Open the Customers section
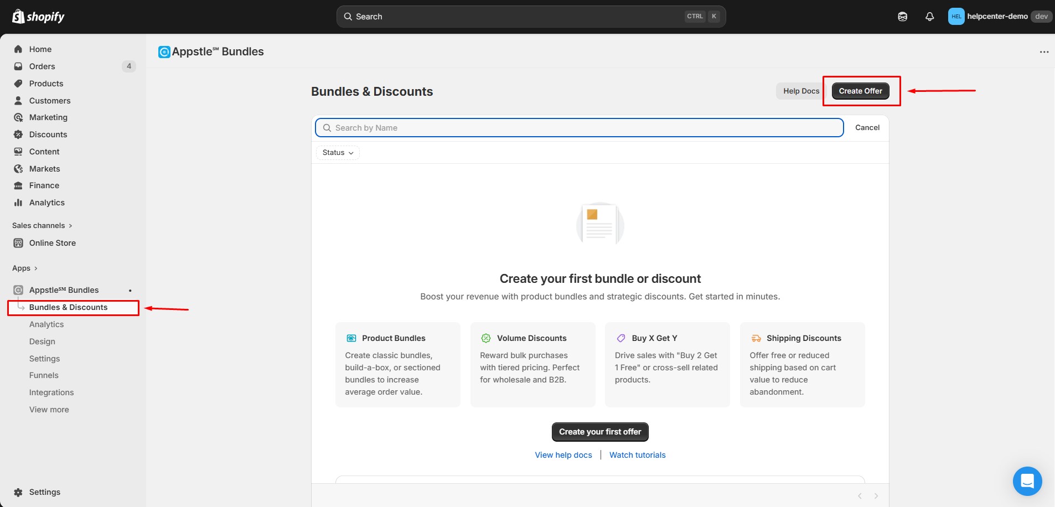The image size is (1055, 507). pyautogui.click(x=18, y=100)
